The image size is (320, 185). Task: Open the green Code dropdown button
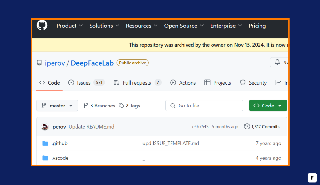[268, 106]
